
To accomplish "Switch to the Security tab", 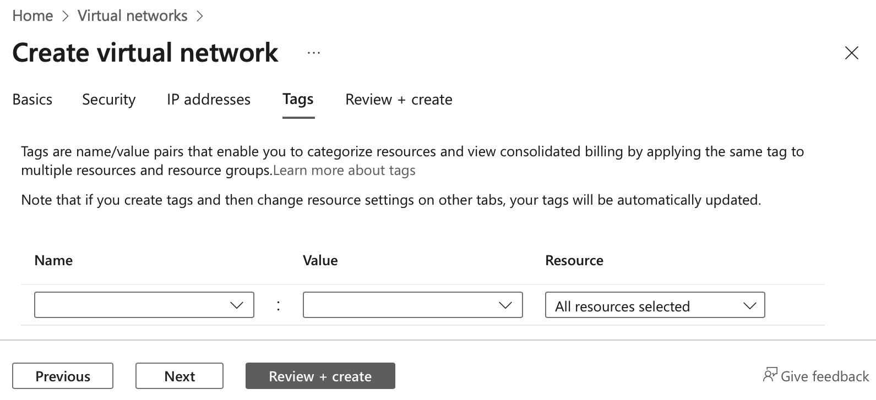I will pyautogui.click(x=109, y=100).
